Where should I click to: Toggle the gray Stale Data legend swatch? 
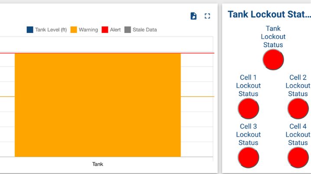pos(127,30)
